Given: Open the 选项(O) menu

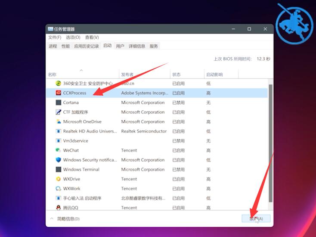Looking at the screenshot, I should (73, 37).
